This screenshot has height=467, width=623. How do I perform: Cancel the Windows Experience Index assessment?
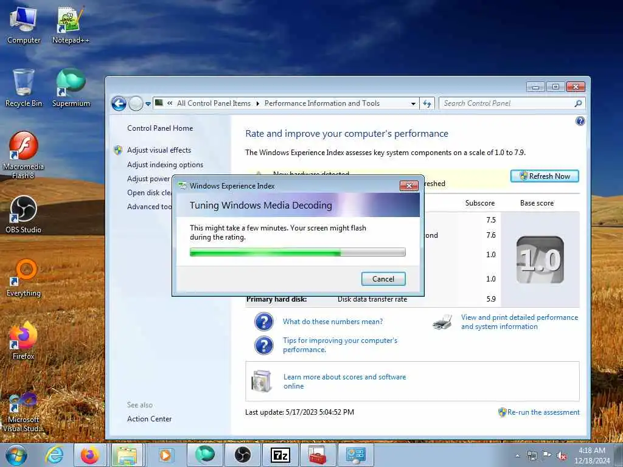coord(383,278)
